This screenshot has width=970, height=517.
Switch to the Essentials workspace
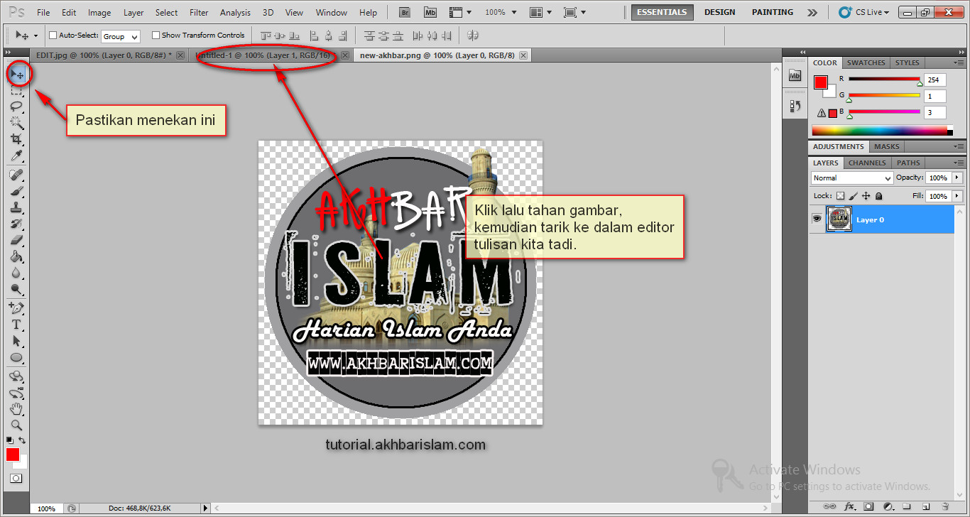click(662, 12)
